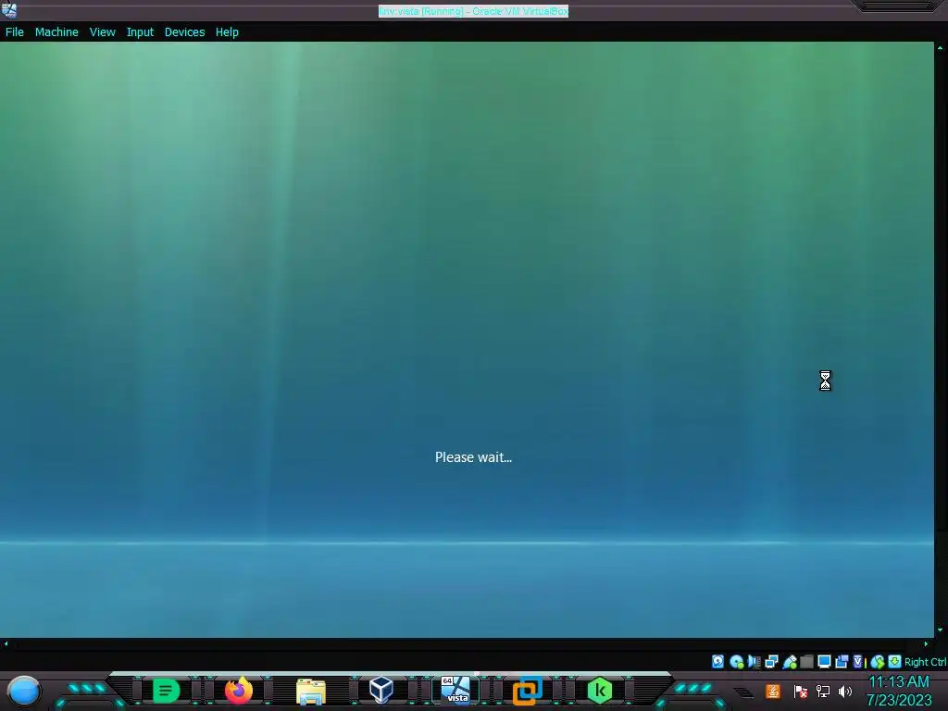Launch Firefox from the taskbar
The height and width of the screenshot is (711, 948).
pyautogui.click(x=239, y=691)
